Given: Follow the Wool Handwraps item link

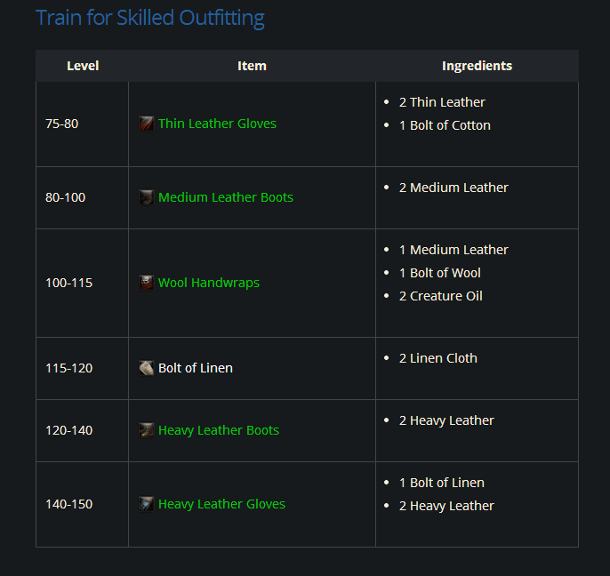Looking at the screenshot, I should coord(209,283).
